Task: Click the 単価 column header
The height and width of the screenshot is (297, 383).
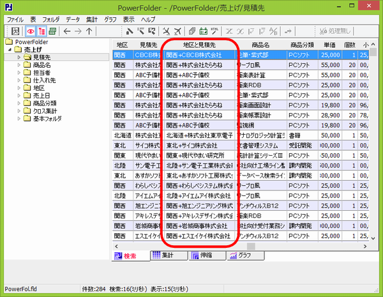Action: [x=330, y=45]
